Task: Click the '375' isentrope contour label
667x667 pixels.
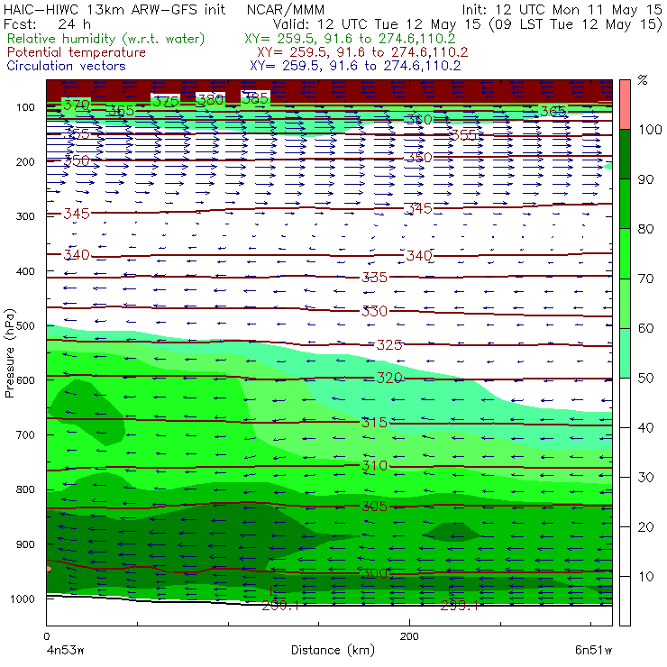Action: coord(166,102)
